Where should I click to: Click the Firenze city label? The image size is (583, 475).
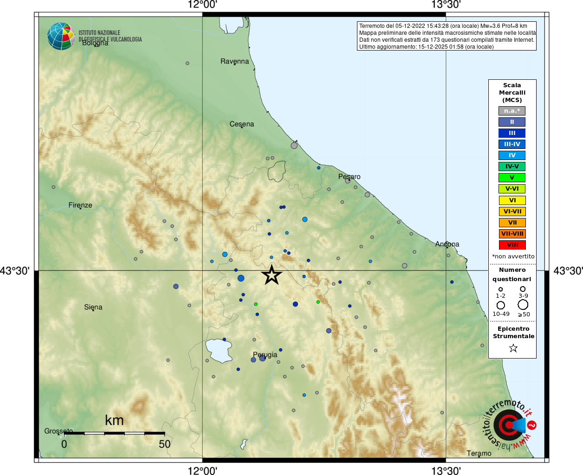coord(80,205)
